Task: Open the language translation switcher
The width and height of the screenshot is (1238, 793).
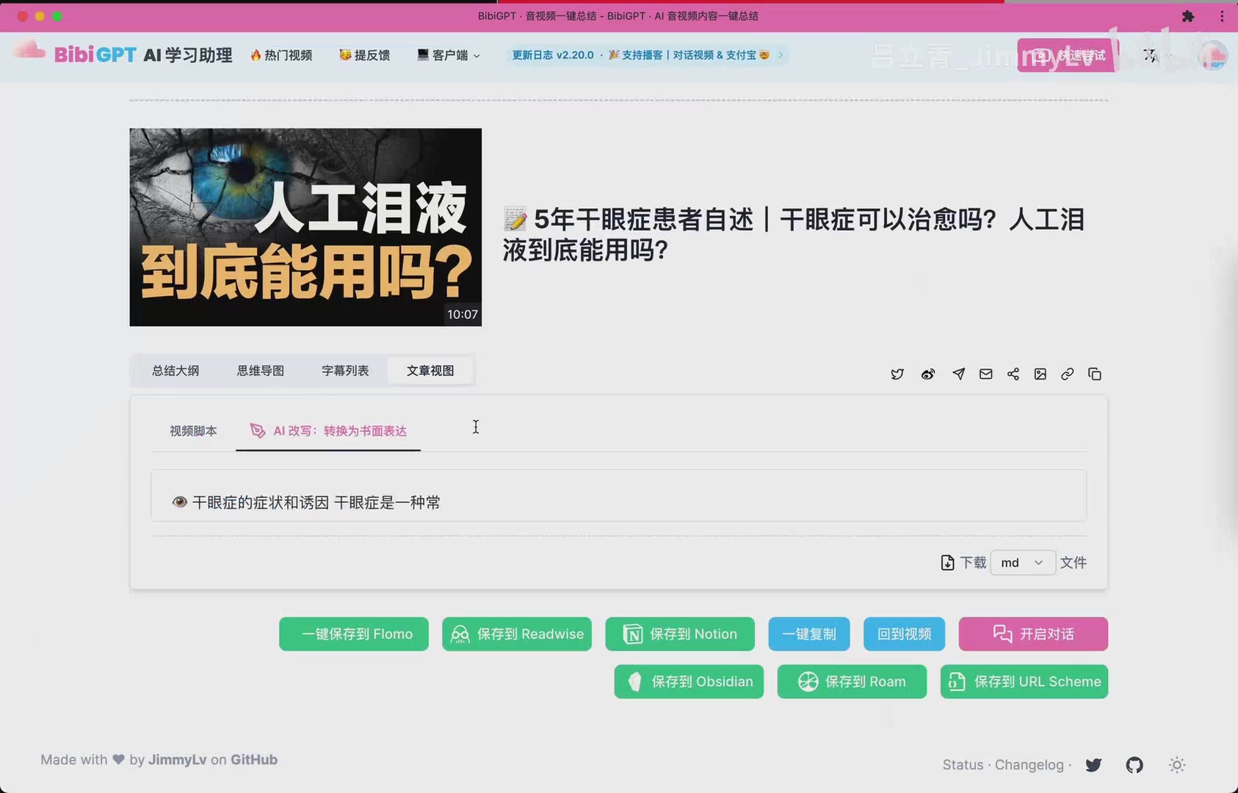Action: [1150, 56]
